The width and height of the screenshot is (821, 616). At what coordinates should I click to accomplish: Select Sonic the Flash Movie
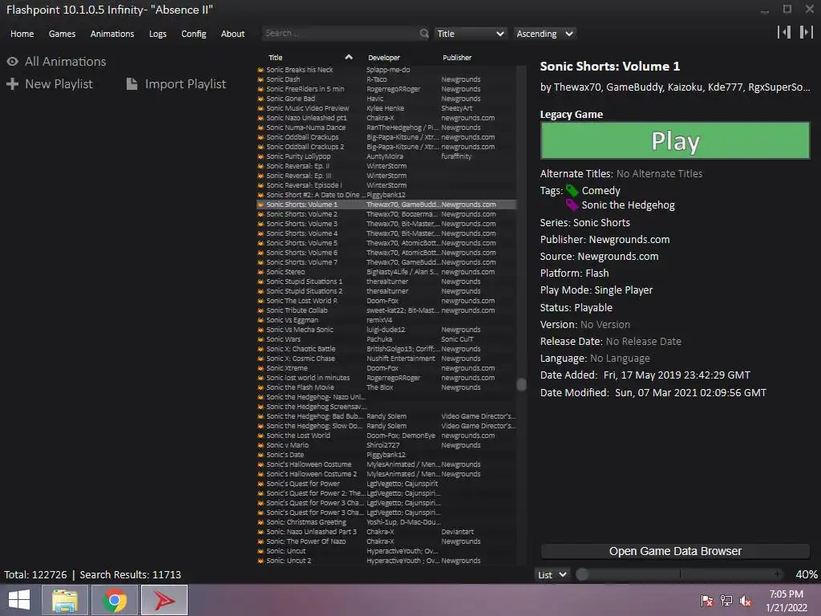tap(386, 387)
